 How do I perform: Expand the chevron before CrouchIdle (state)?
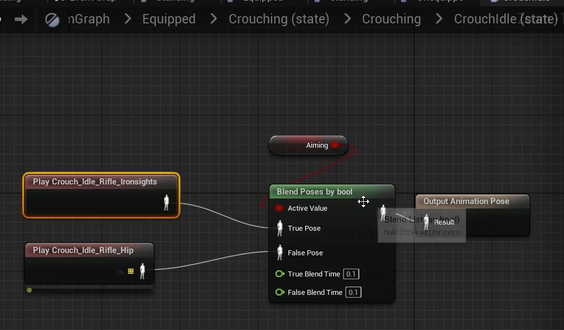pos(439,19)
